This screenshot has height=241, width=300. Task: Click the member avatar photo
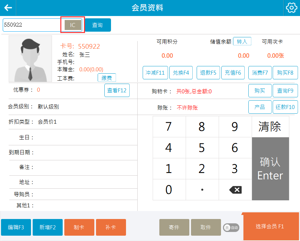pyautogui.click(x=30, y=59)
